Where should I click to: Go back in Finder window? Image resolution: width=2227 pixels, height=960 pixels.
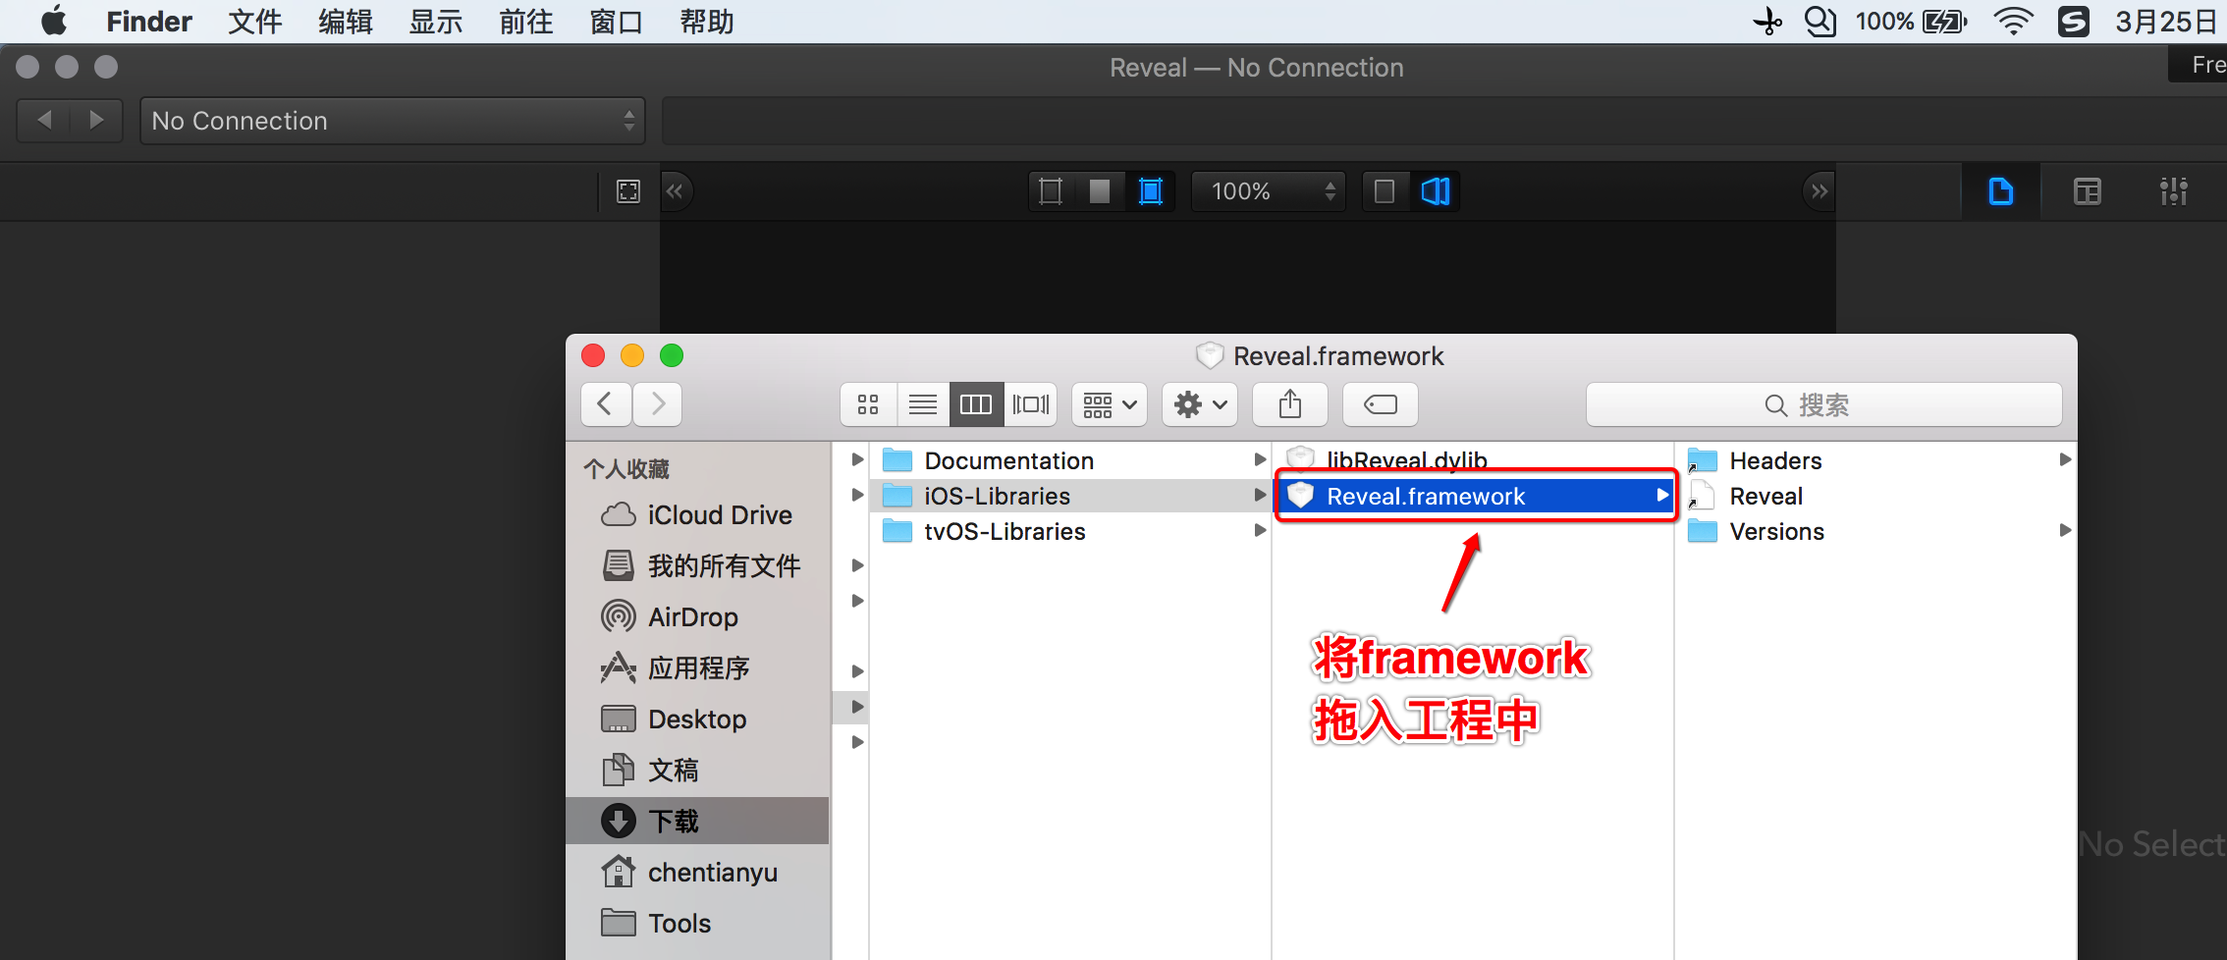(606, 404)
